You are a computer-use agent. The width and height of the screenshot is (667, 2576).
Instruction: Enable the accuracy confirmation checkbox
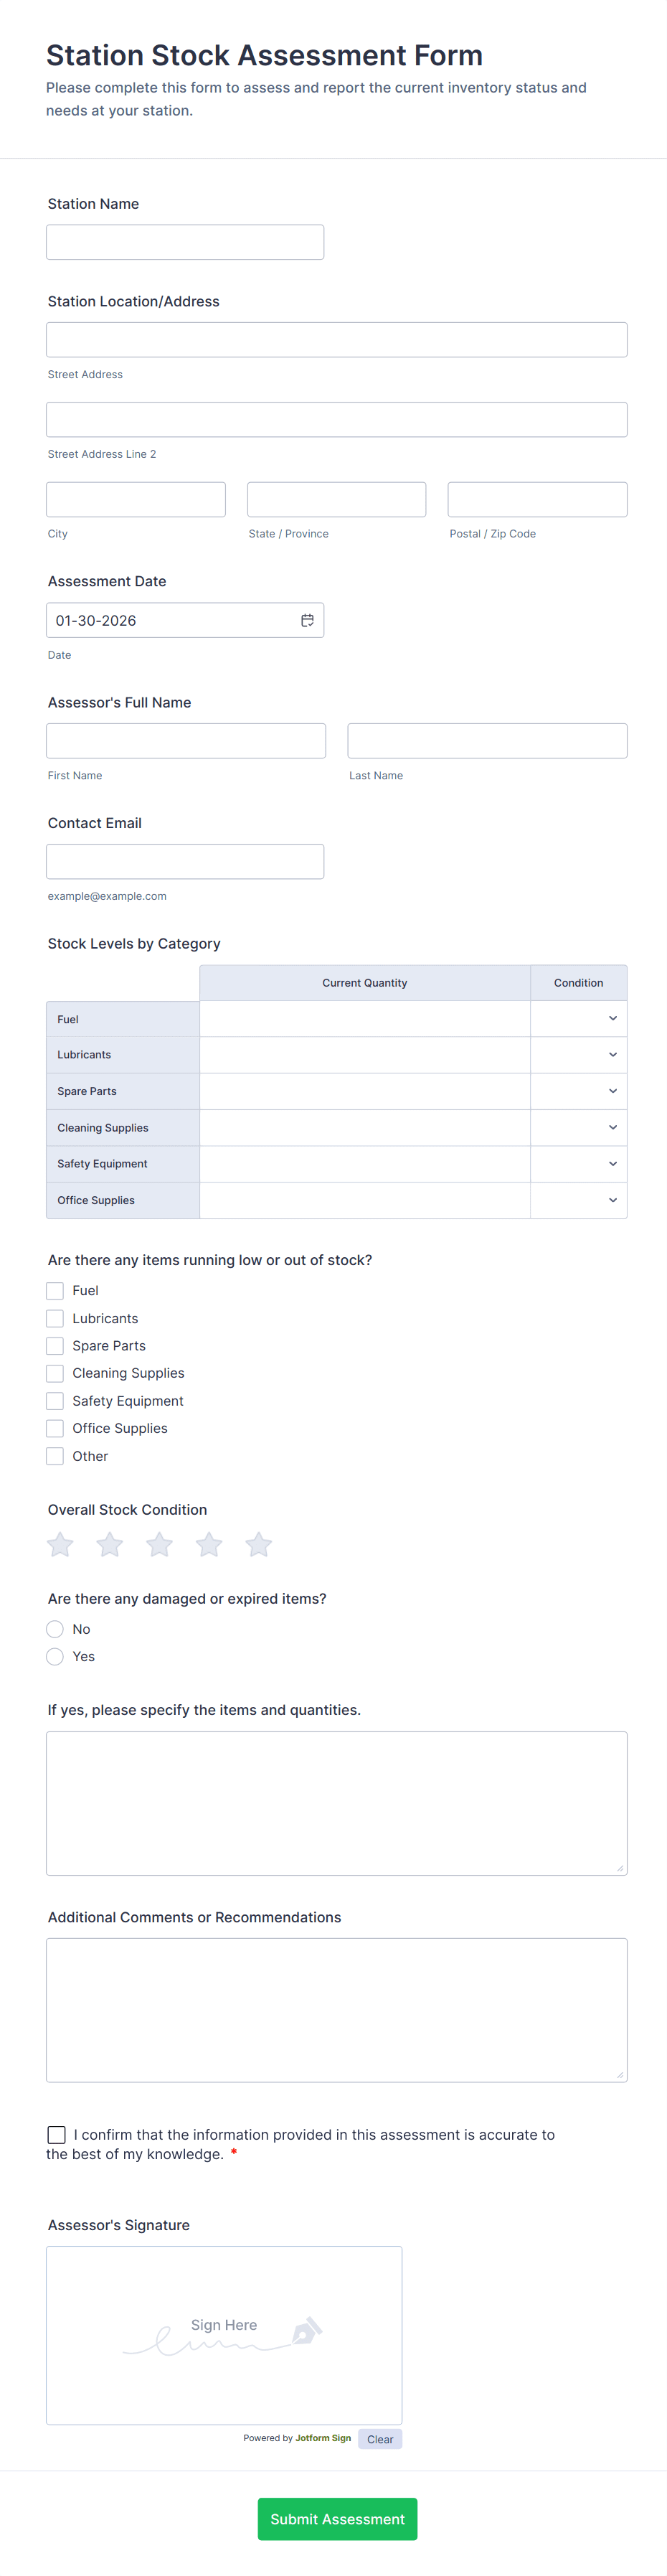point(57,2134)
